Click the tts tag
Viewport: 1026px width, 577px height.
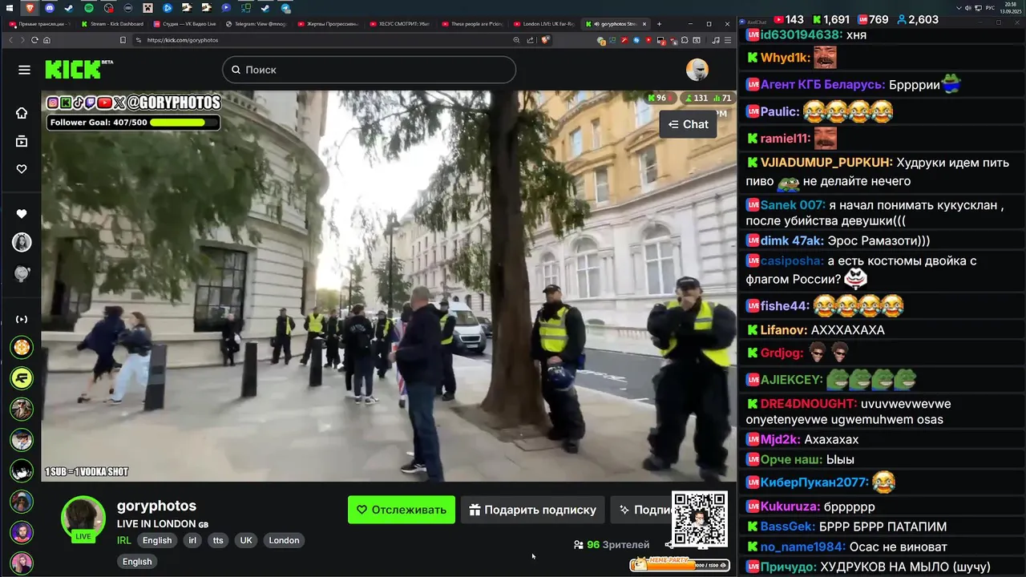pyautogui.click(x=218, y=540)
